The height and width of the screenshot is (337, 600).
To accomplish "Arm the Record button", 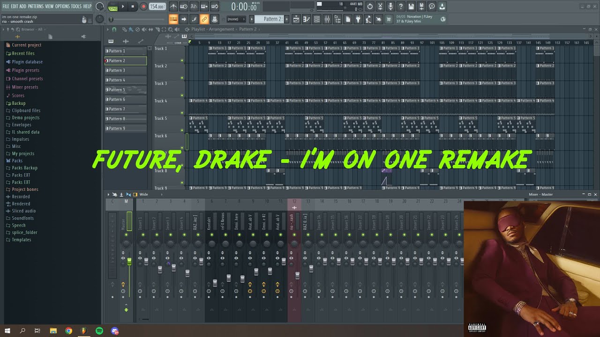I will click(143, 7).
